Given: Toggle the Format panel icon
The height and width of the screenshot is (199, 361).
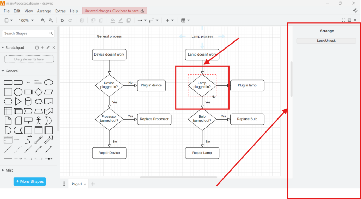Looking at the screenshot, I should coord(349,20).
